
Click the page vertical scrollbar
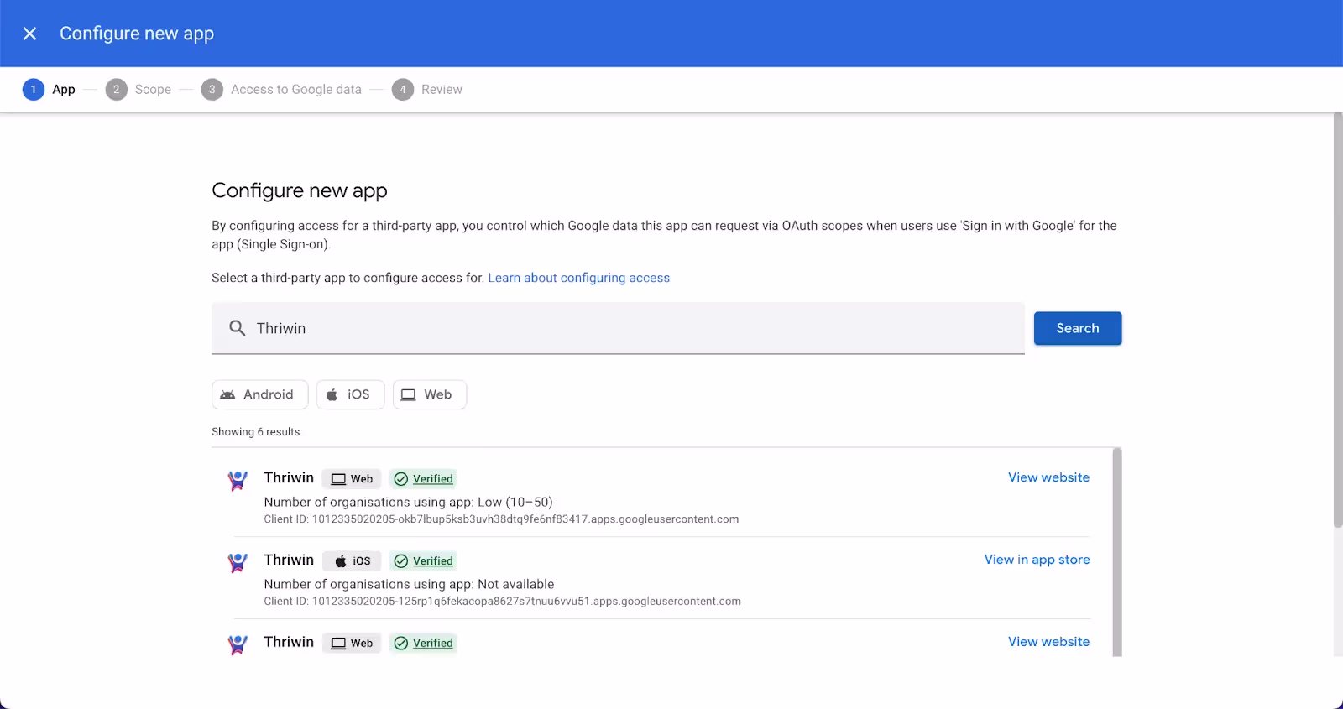[x=1338, y=319]
